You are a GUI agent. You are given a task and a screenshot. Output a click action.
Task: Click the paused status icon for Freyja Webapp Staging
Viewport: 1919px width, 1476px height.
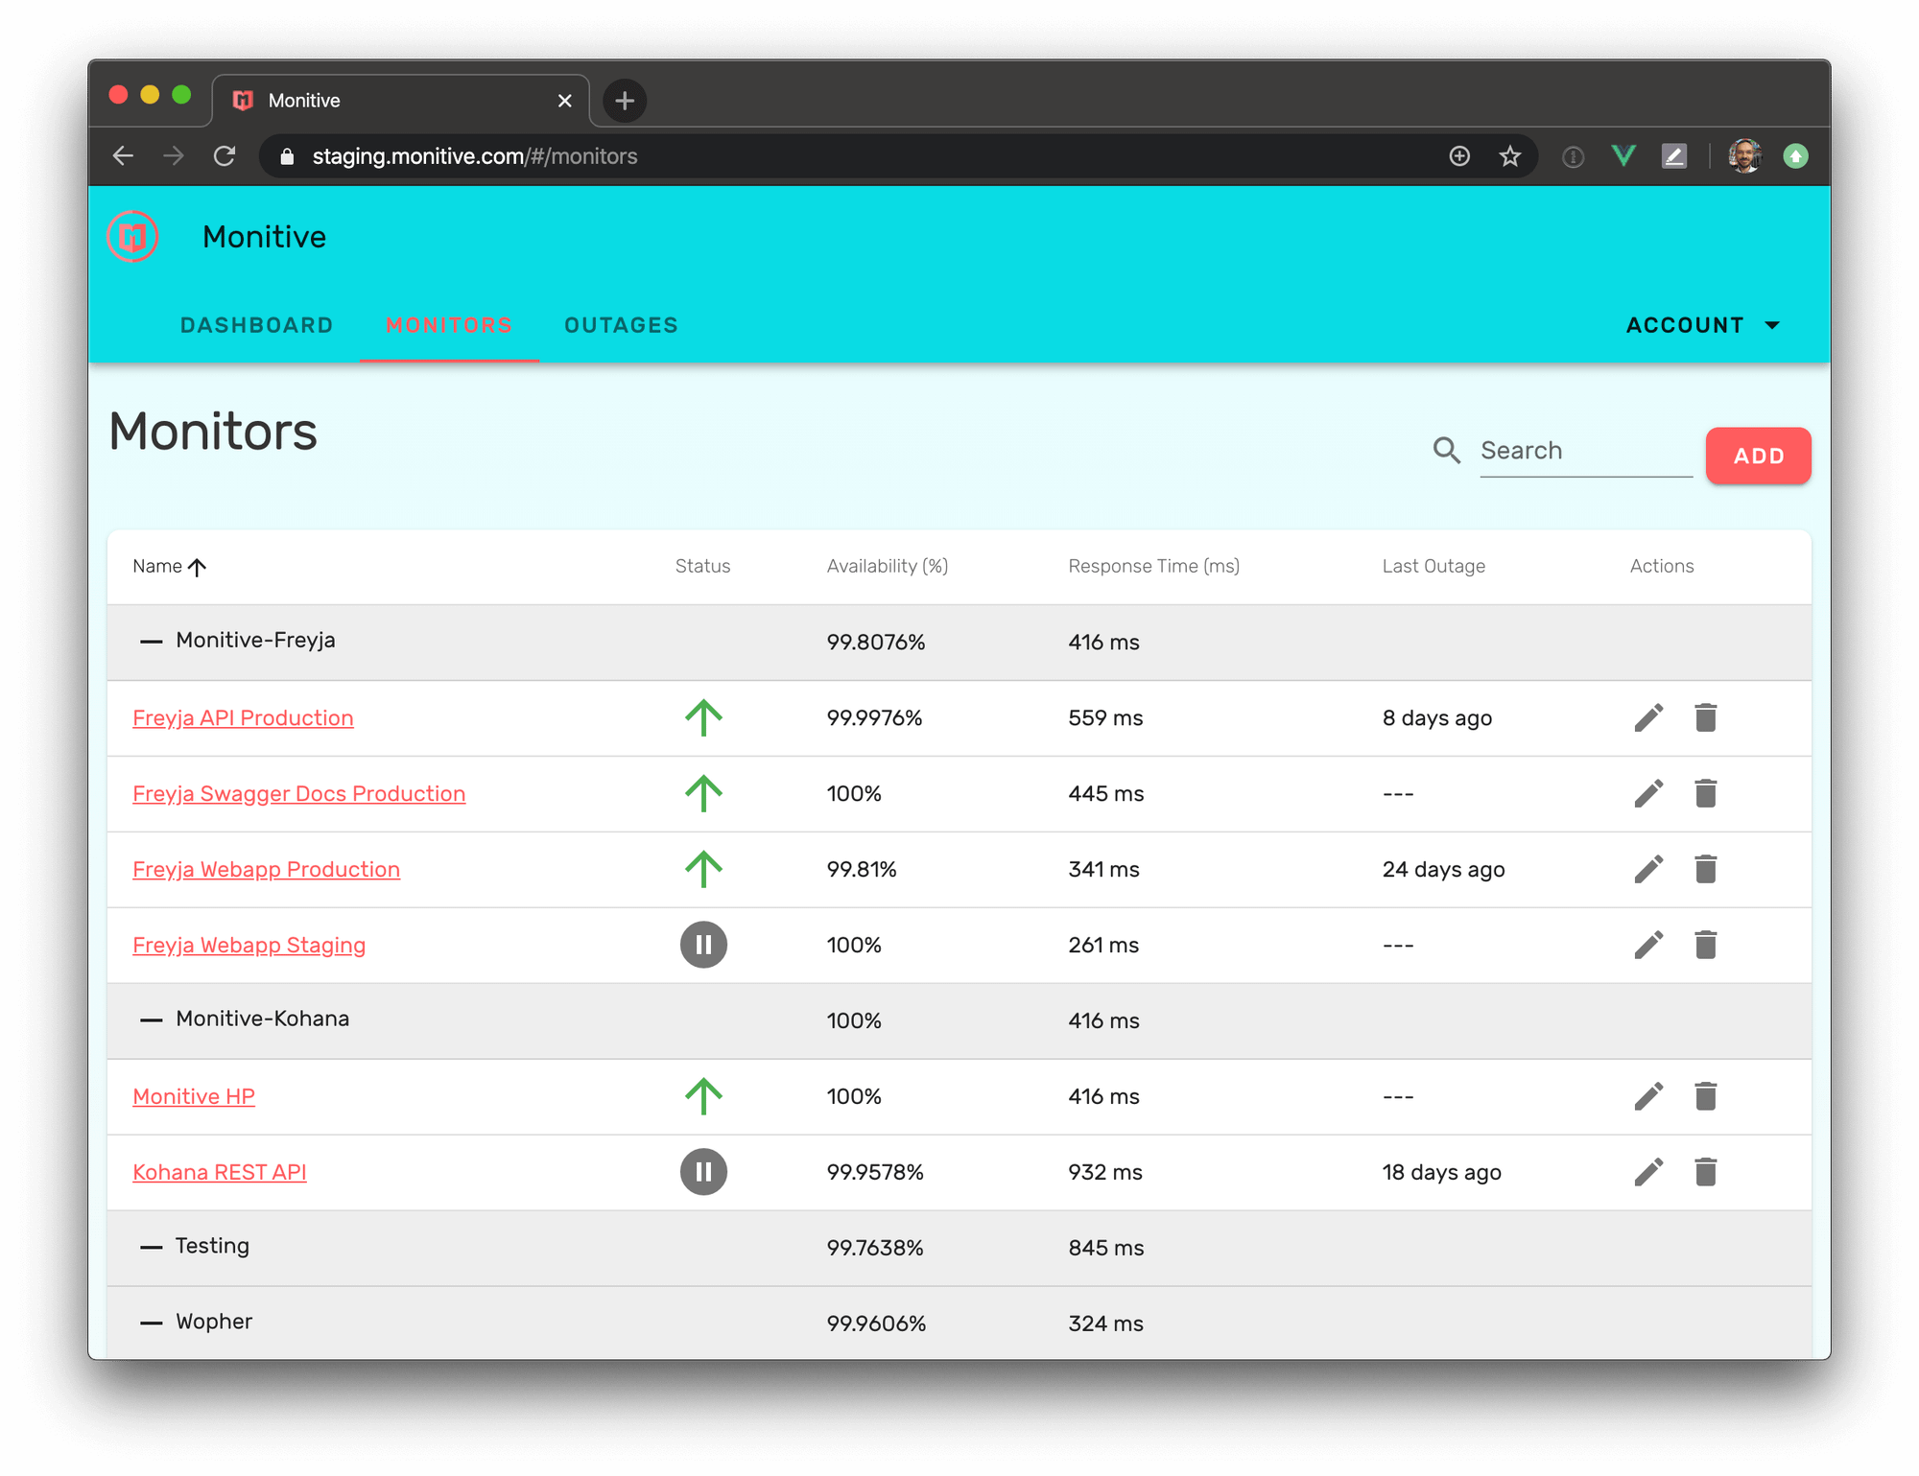click(x=703, y=945)
